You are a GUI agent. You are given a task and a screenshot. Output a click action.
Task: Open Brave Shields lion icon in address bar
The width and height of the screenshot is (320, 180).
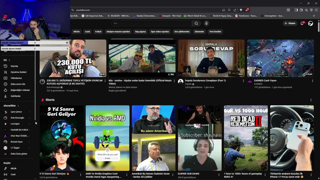(x=241, y=10)
